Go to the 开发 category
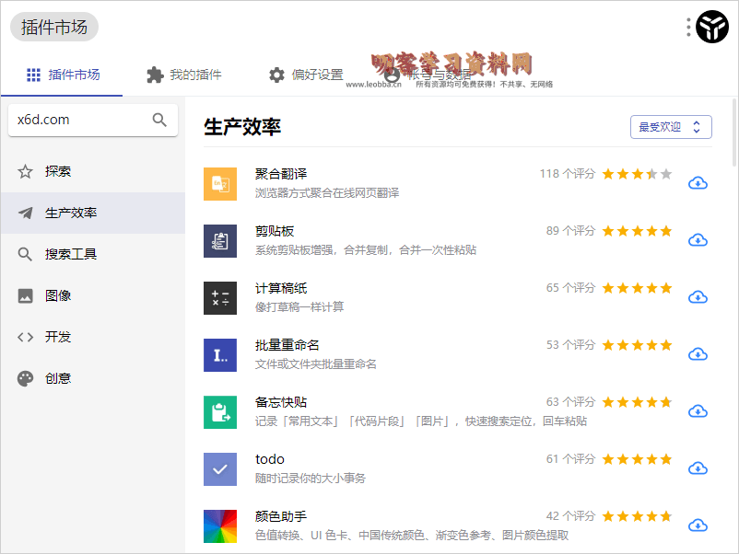 point(58,337)
